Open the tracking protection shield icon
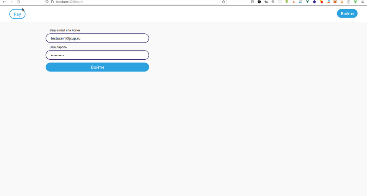The image size is (367, 196). tap(47, 2)
